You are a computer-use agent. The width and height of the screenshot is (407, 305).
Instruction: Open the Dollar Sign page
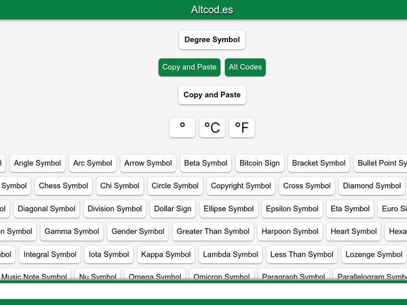click(x=173, y=209)
